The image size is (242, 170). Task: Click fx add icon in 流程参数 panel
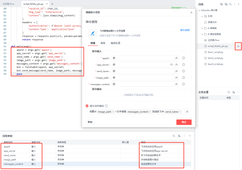pyautogui.click(x=179, y=136)
